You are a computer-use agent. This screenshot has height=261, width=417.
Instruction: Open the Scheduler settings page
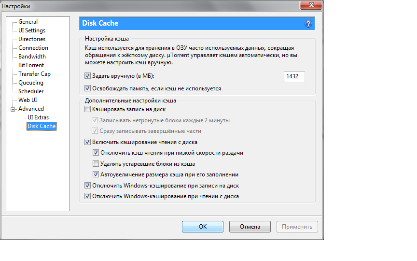tap(31, 91)
